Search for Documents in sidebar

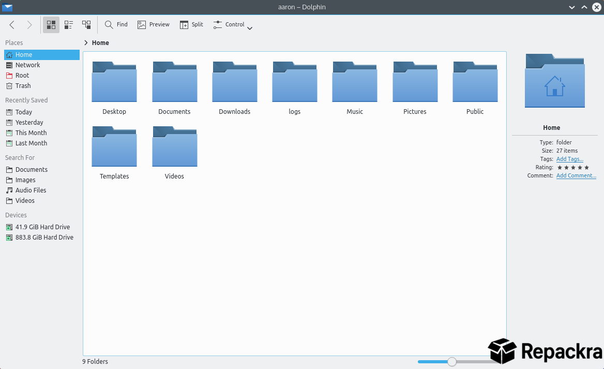(x=41, y=170)
